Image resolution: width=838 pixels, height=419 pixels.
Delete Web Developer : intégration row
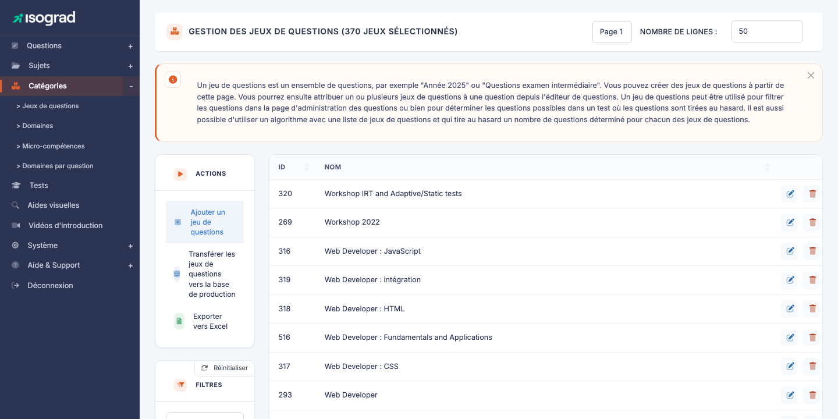point(812,280)
